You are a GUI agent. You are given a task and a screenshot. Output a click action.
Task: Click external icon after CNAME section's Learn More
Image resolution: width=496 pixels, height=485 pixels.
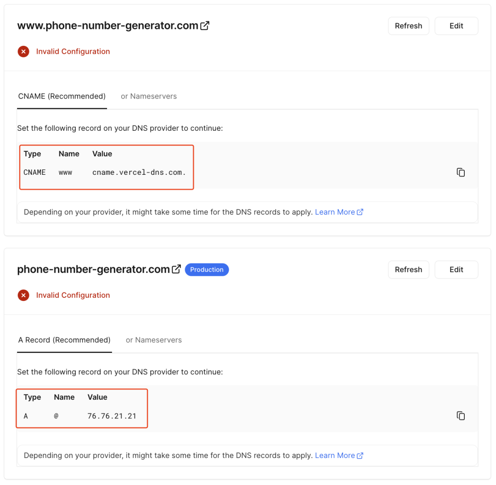point(360,212)
